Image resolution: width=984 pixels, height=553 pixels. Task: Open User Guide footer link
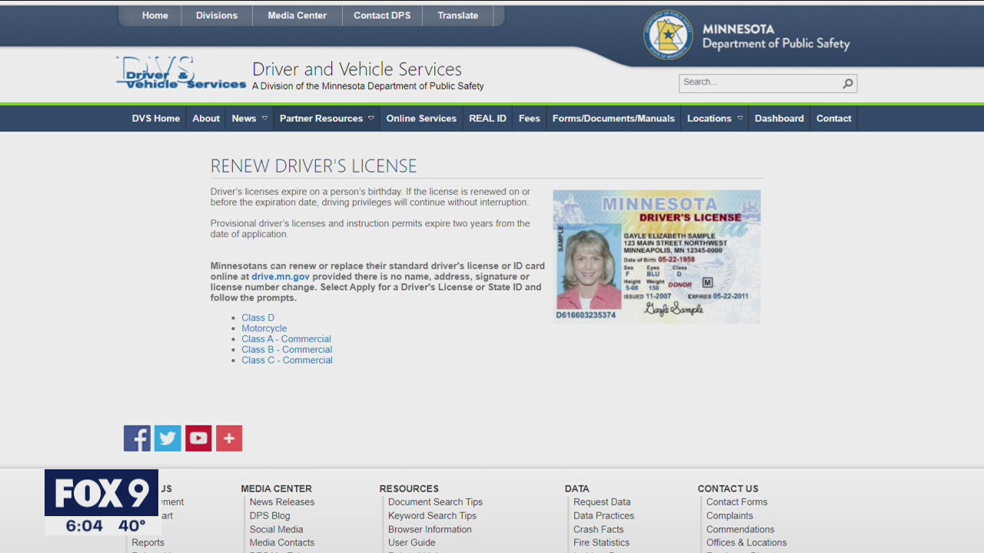coord(411,542)
